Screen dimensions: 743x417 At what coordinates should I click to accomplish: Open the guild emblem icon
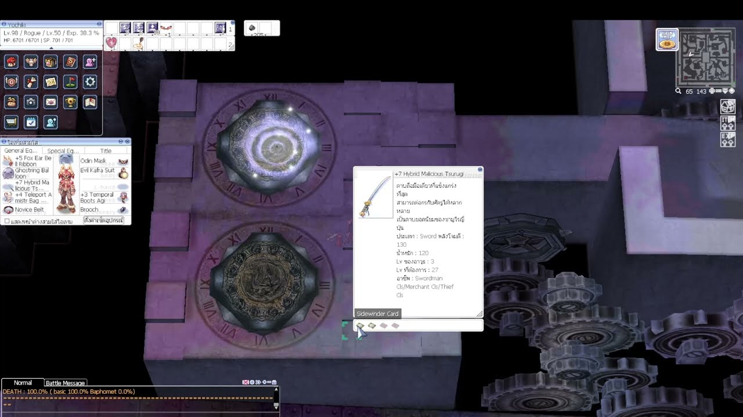click(11, 82)
